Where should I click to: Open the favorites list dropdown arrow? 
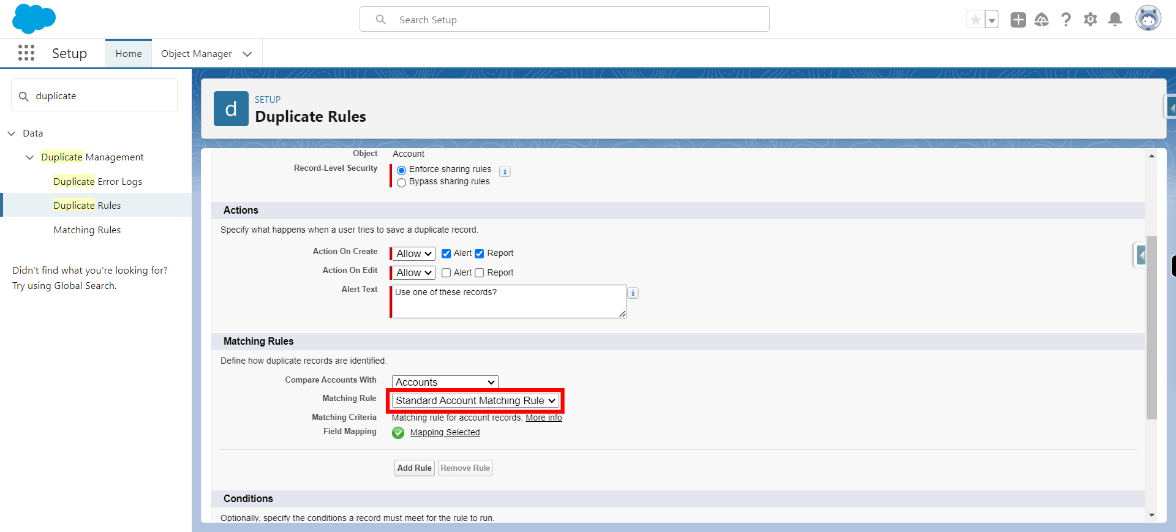tap(992, 20)
